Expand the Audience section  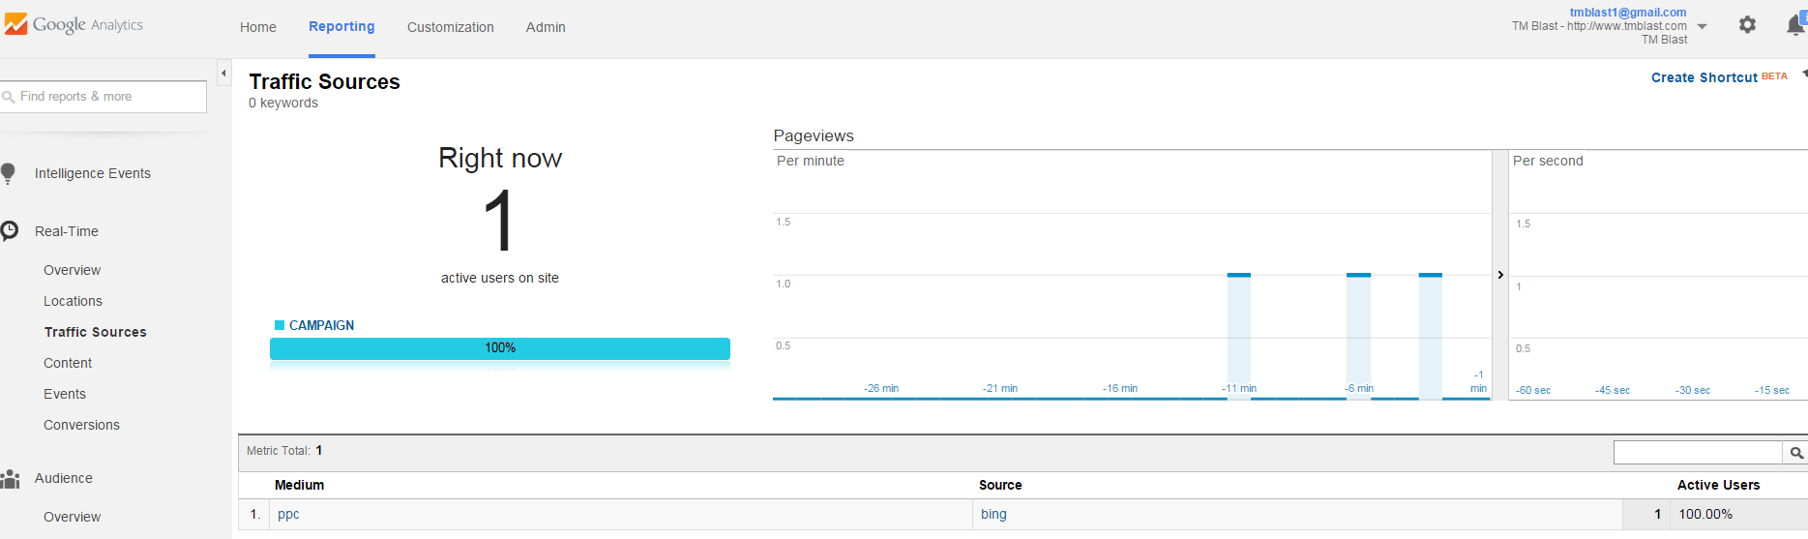(x=64, y=478)
